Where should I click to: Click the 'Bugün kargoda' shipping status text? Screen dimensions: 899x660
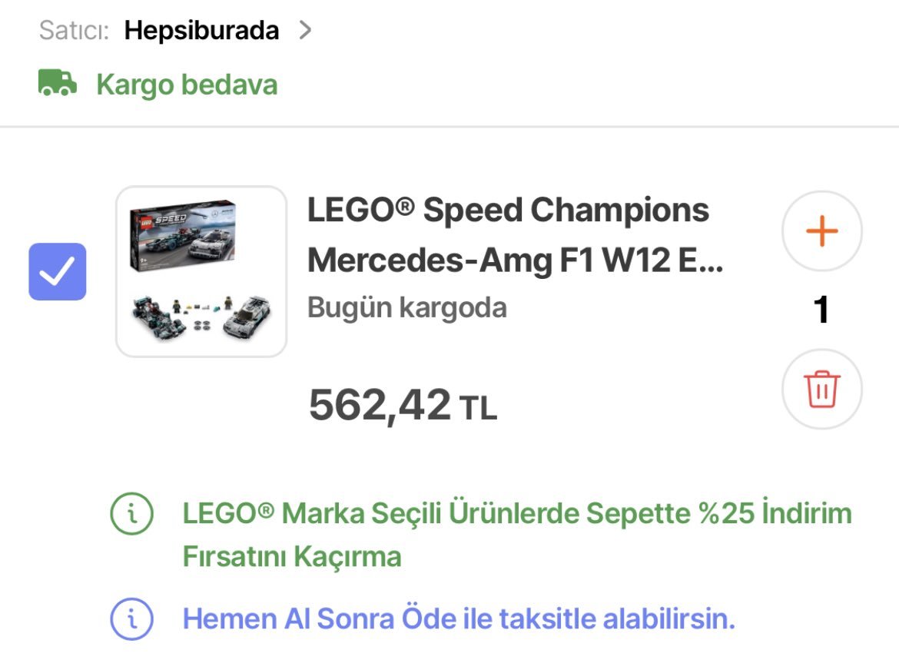(406, 307)
